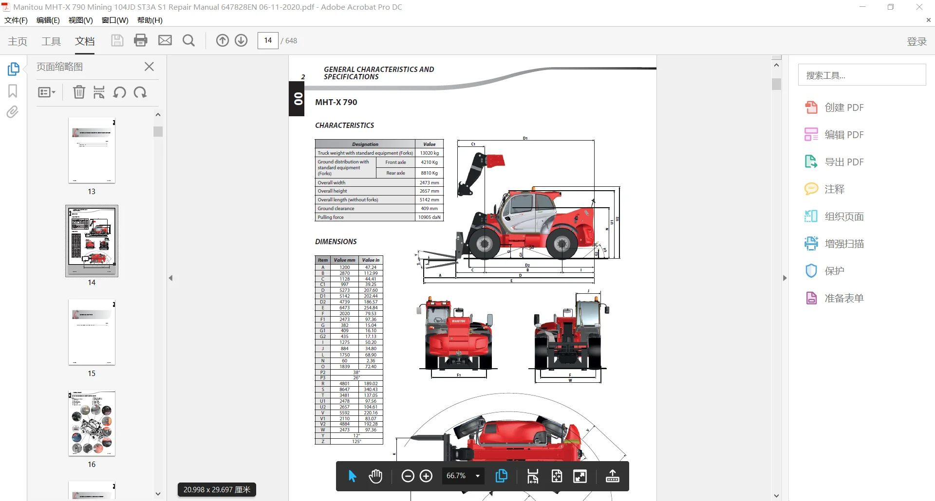Open the thumbnail options dropdown
The width and height of the screenshot is (935, 501).
[47, 92]
